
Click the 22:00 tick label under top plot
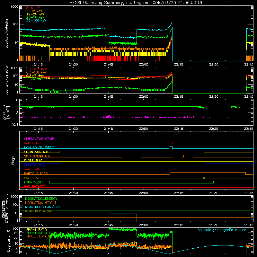click(143, 65)
